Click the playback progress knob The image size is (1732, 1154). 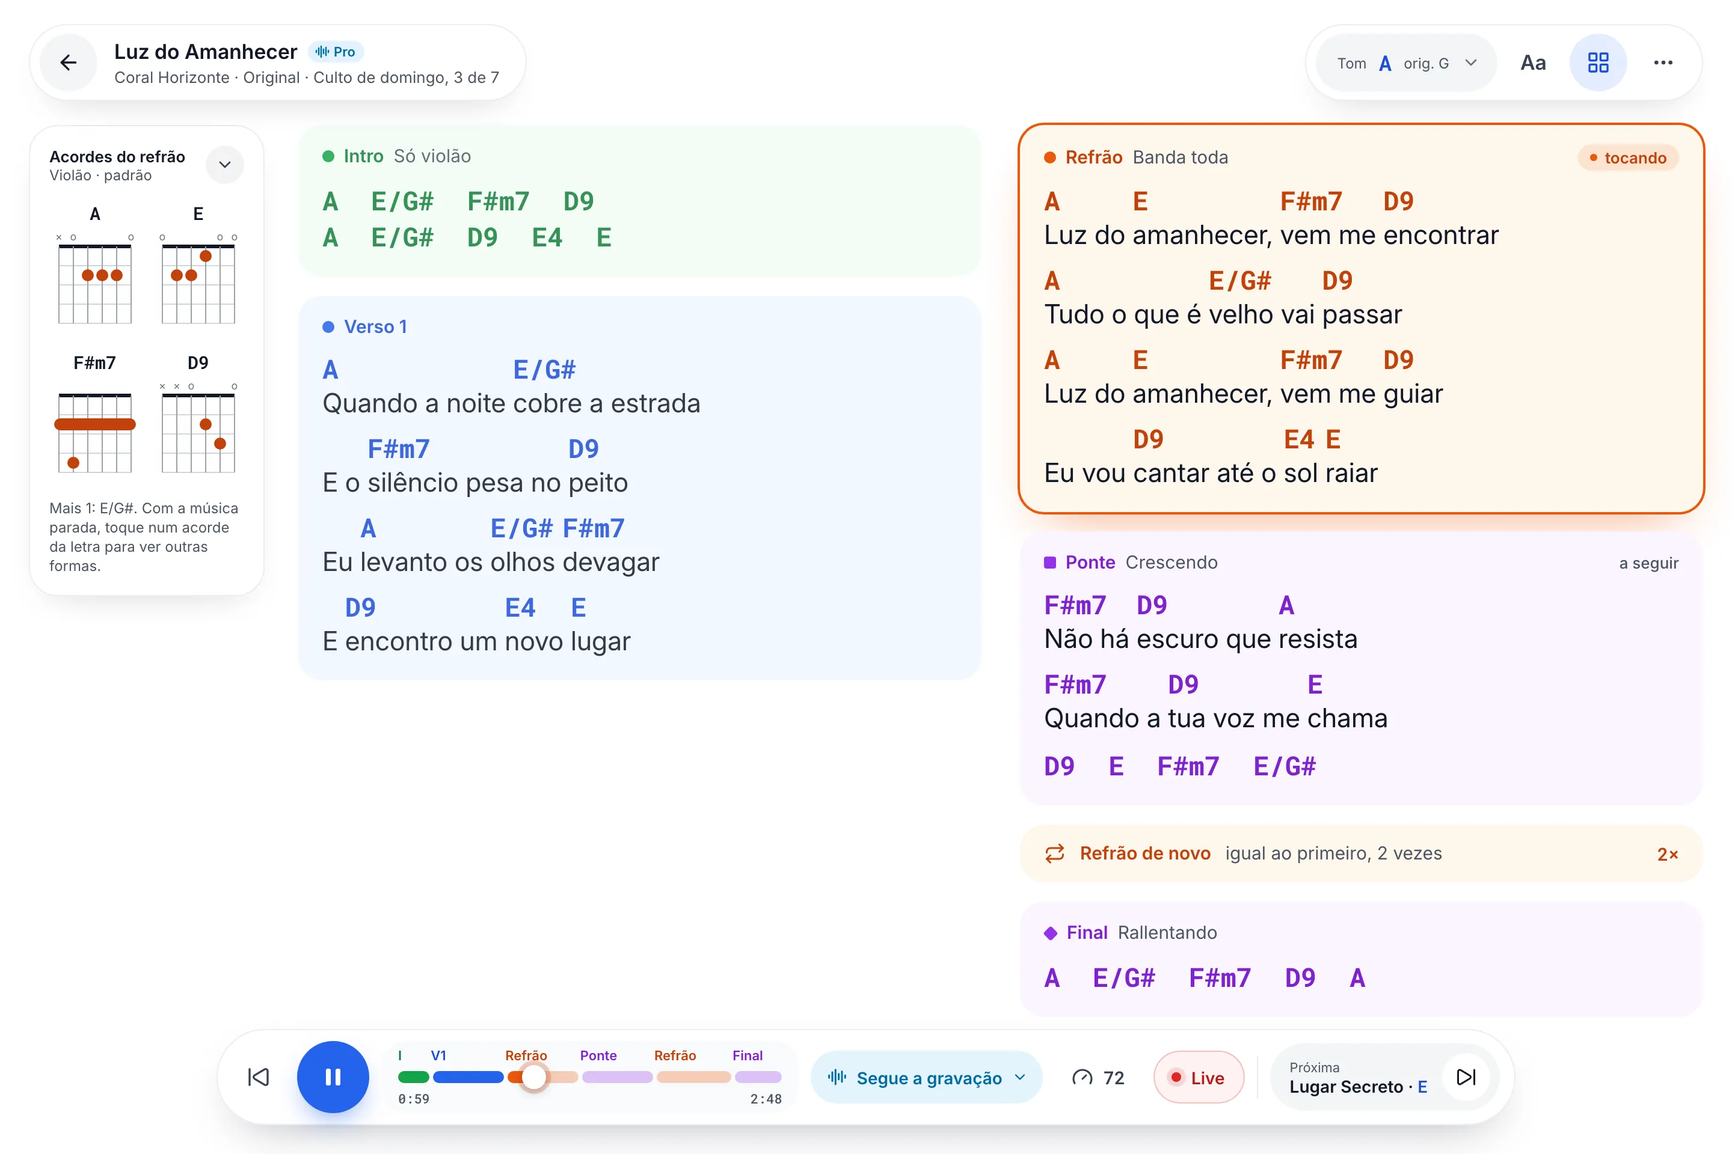[x=535, y=1076]
